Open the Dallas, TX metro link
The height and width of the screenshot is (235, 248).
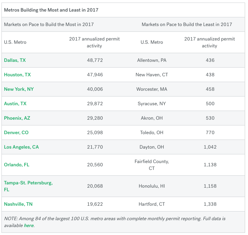click(15, 60)
